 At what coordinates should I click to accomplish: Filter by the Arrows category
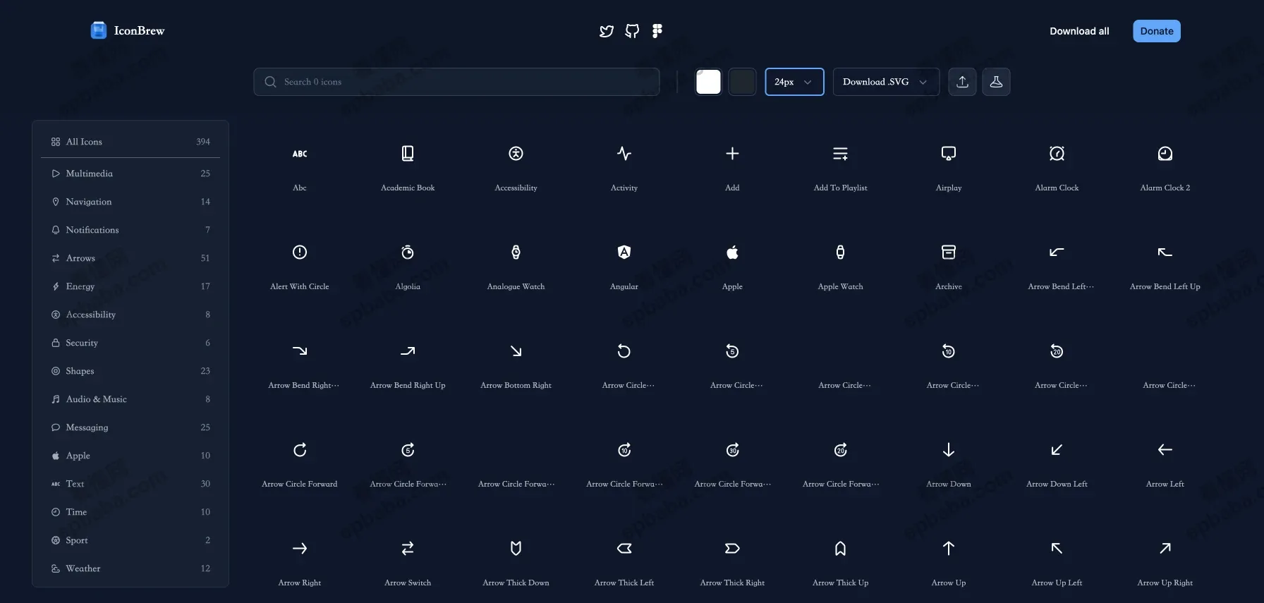point(130,258)
